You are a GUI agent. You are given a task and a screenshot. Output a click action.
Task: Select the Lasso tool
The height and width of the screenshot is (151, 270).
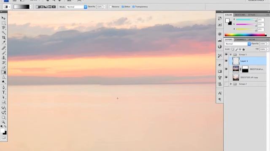[x=3, y=28]
